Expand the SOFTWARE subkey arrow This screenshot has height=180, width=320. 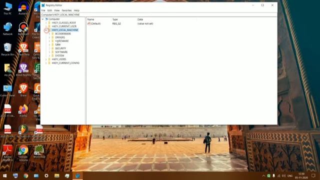(x=49, y=52)
